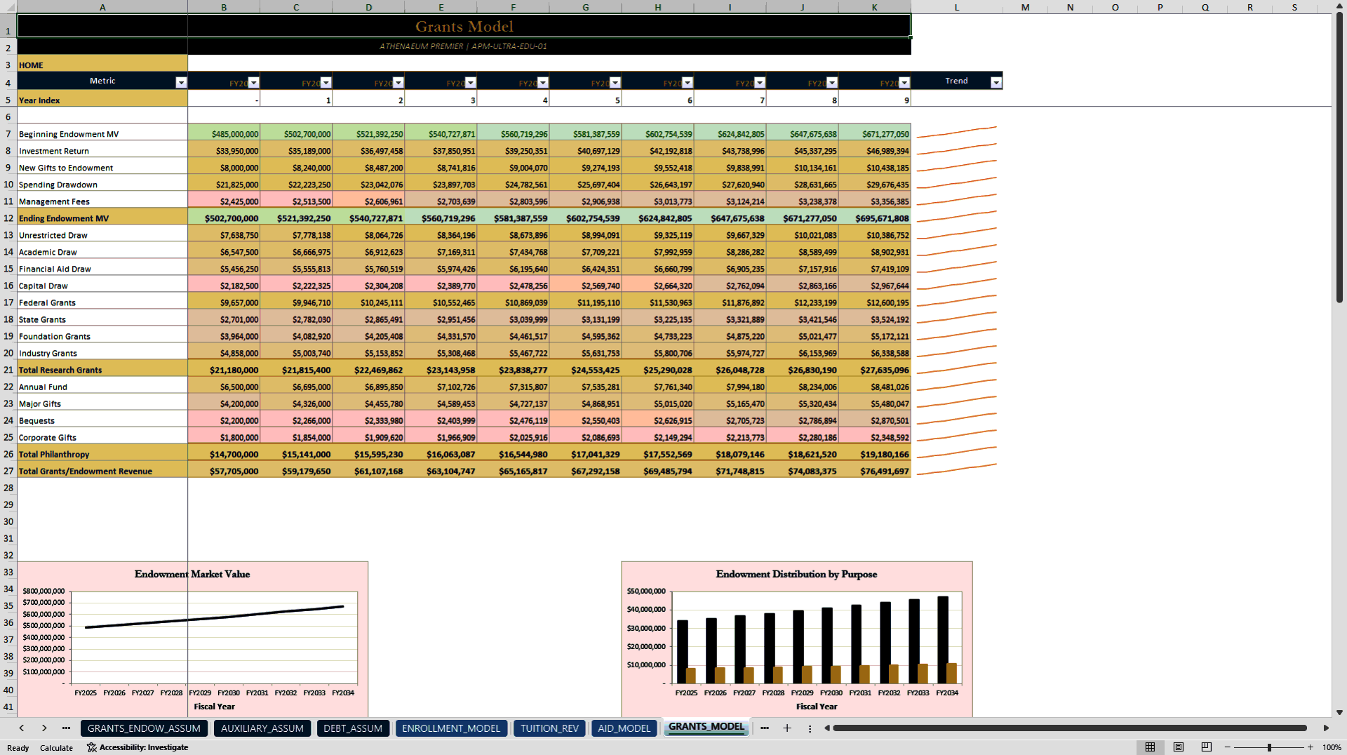Click horizontal scrollbar right arrow
This screenshot has height=755, width=1347.
[x=1326, y=728]
